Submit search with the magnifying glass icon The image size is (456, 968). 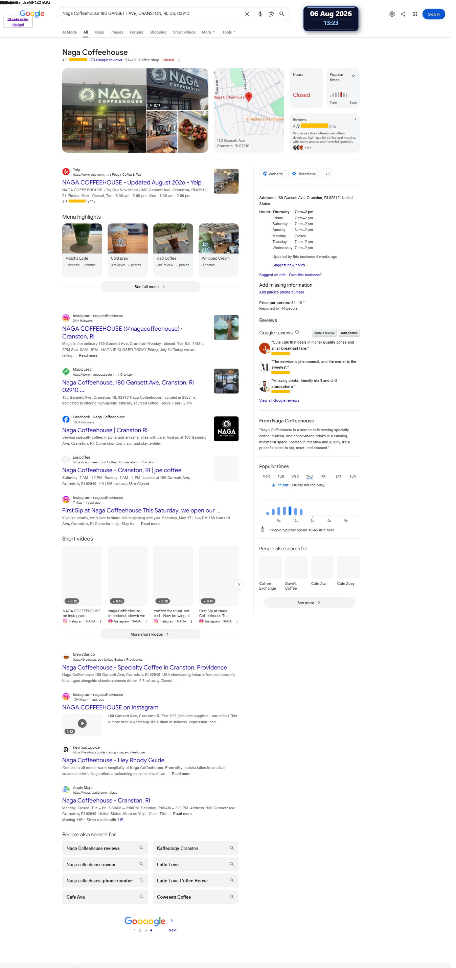(282, 14)
